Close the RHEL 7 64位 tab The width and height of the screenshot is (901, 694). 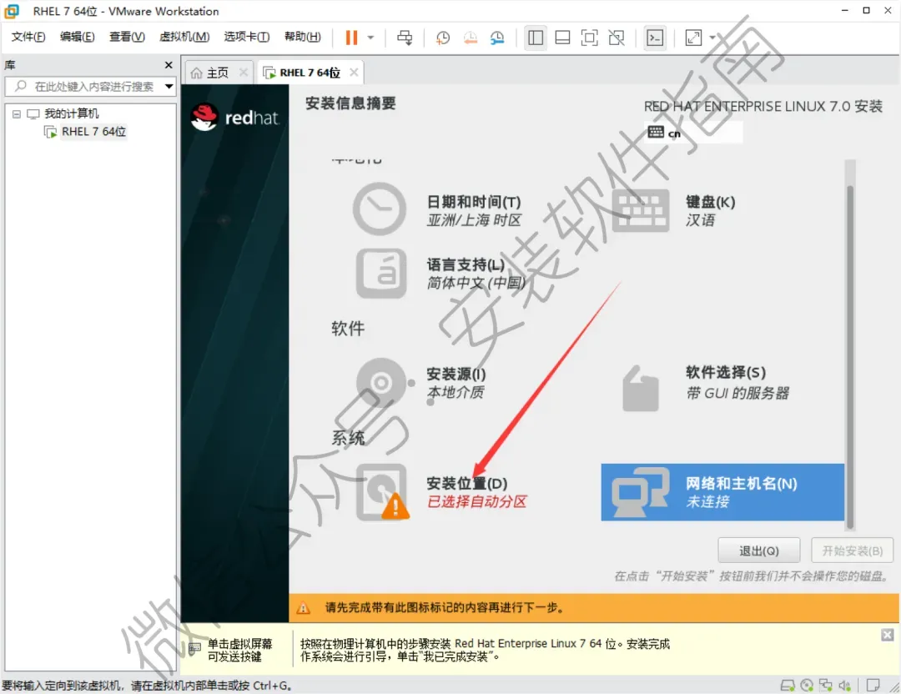pos(354,73)
